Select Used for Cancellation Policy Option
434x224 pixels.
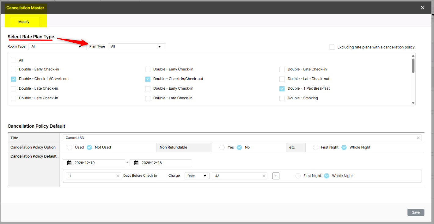click(70, 147)
